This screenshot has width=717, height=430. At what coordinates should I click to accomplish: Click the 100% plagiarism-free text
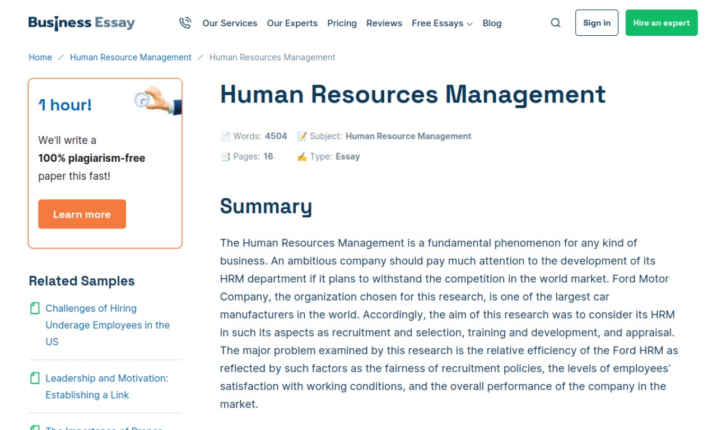click(92, 158)
